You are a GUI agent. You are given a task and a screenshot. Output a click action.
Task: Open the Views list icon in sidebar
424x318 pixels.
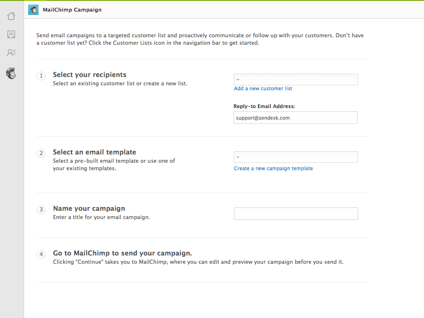tap(11, 34)
